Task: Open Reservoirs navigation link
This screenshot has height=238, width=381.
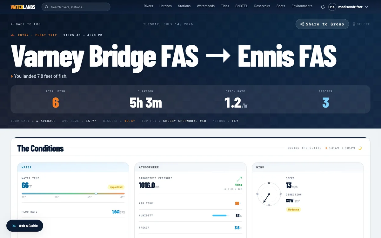Action: (262, 6)
